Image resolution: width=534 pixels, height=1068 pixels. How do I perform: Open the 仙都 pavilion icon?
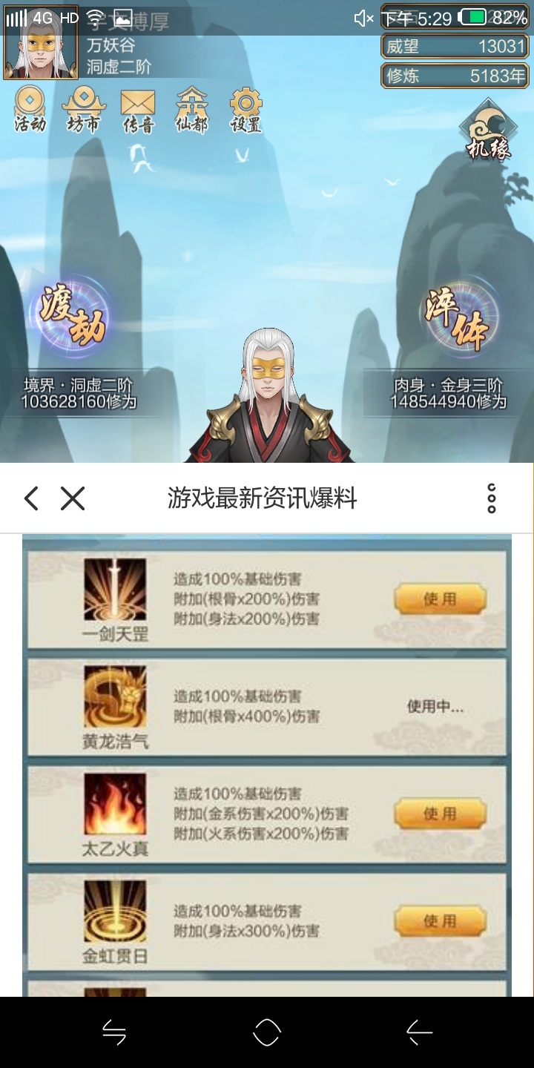coord(192,110)
